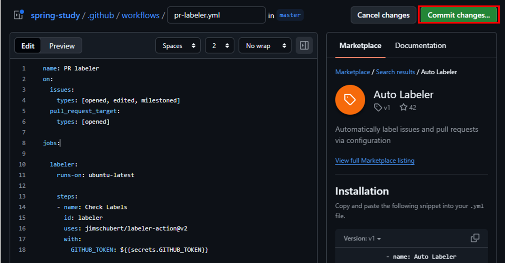Click the GITHUB_TOKEN secrets line
Image resolution: width=505 pixels, height=263 pixels.
(x=139, y=250)
